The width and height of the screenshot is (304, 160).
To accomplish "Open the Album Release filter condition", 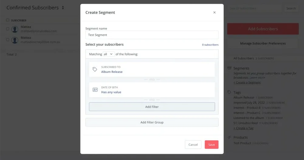I will (x=112, y=72).
